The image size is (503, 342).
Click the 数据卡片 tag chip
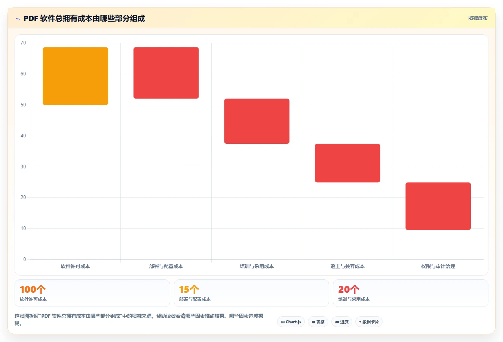click(x=369, y=322)
